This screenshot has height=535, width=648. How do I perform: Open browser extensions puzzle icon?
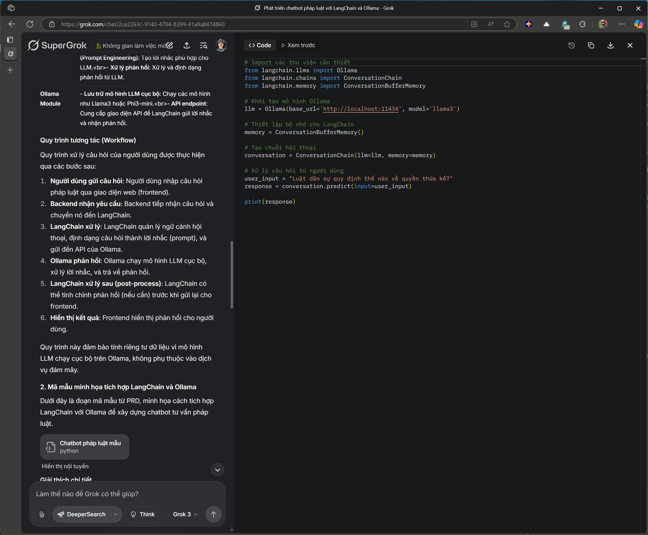[582, 24]
